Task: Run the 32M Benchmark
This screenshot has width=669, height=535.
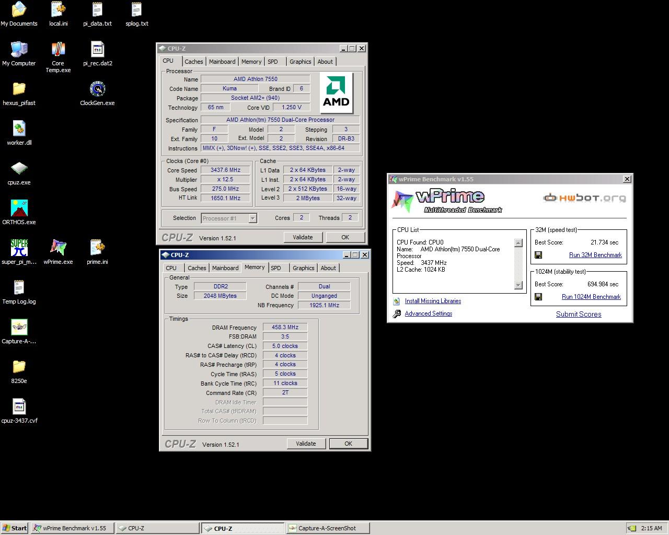Action: point(595,255)
